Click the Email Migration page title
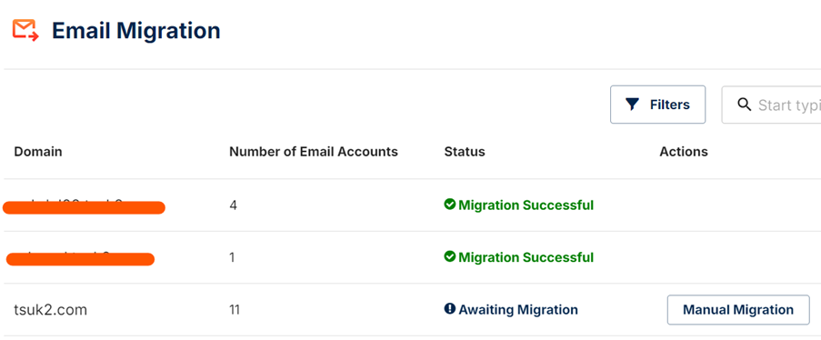Image resolution: width=821 pixels, height=340 pixels. [x=136, y=30]
